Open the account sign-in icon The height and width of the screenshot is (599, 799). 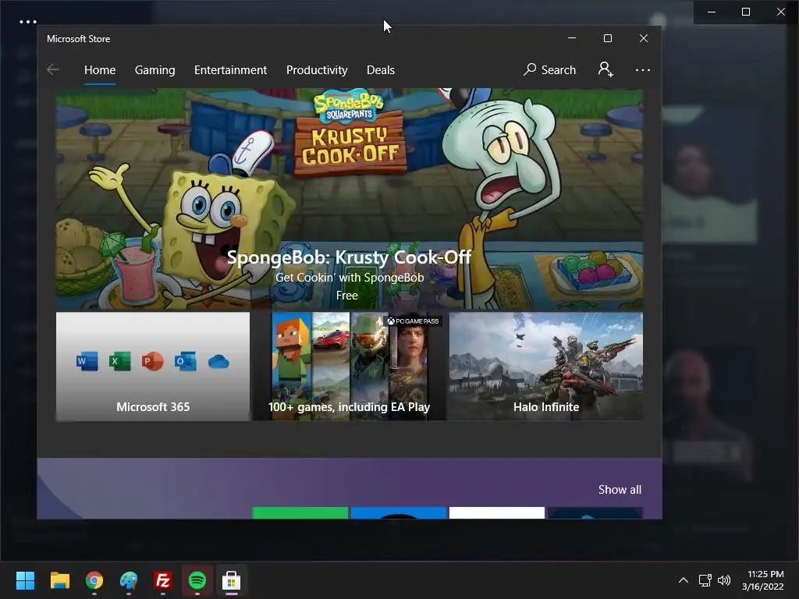[605, 69]
